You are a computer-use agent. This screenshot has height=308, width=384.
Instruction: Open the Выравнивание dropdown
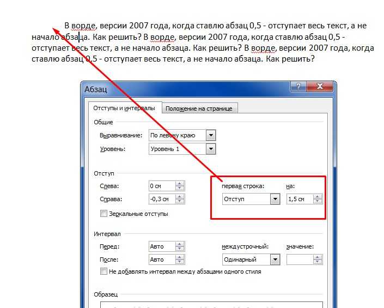(211, 135)
